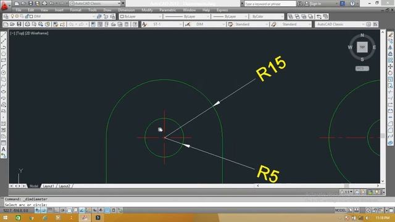This screenshot has width=395, height=222.
Task: Toggle layer DIM lightbulb on/off
Action: point(12,17)
